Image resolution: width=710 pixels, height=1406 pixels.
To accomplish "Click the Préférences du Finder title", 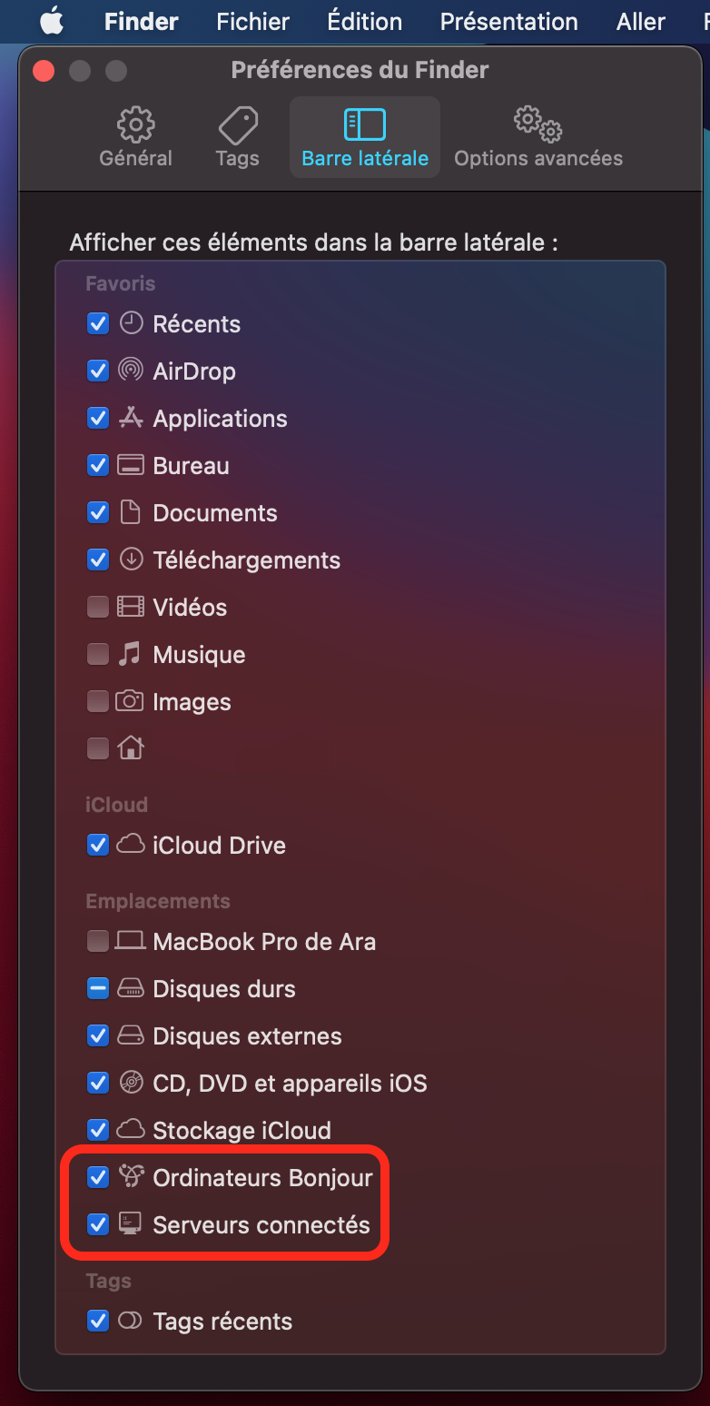I will point(360,70).
